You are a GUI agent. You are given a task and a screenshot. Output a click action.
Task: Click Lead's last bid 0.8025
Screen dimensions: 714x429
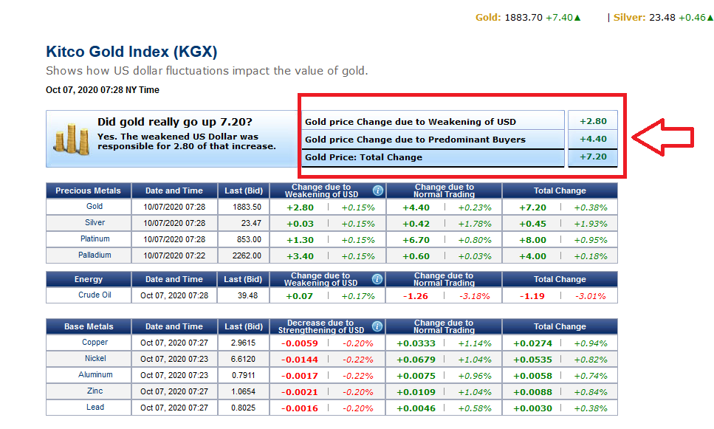tap(243, 408)
